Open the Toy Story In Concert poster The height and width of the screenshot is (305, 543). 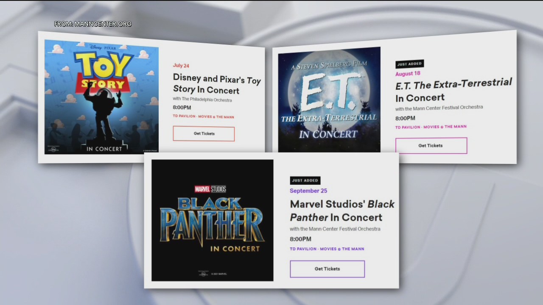click(101, 97)
